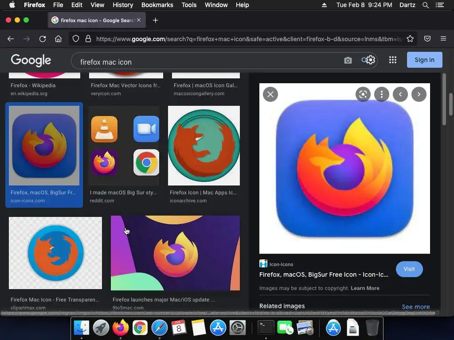
Task: Open the preview's three-dot options menu
Action: coord(382,94)
